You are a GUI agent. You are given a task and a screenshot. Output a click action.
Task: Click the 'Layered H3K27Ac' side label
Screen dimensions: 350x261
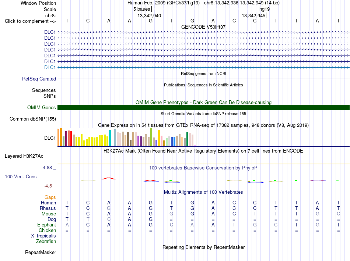pyautogui.click(x=24, y=156)
